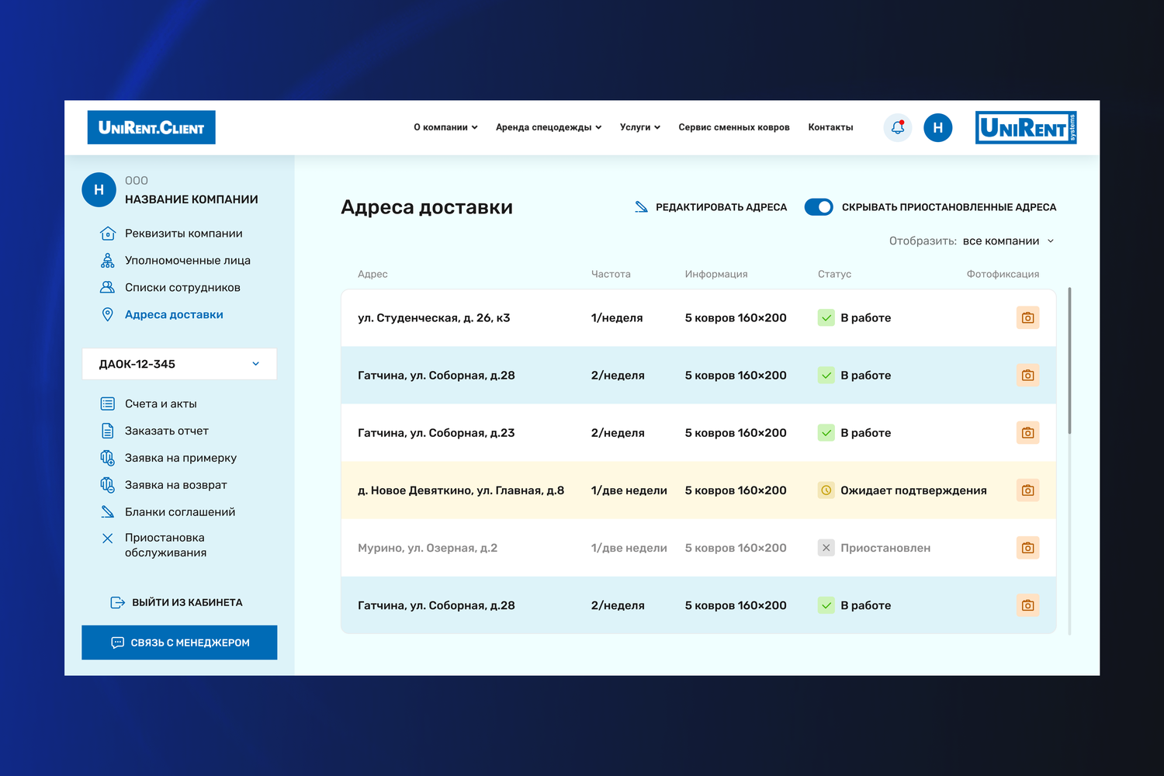Select address Мурино, ул. Озерная, д.2
This screenshot has width=1164, height=776.
pyautogui.click(x=428, y=548)
